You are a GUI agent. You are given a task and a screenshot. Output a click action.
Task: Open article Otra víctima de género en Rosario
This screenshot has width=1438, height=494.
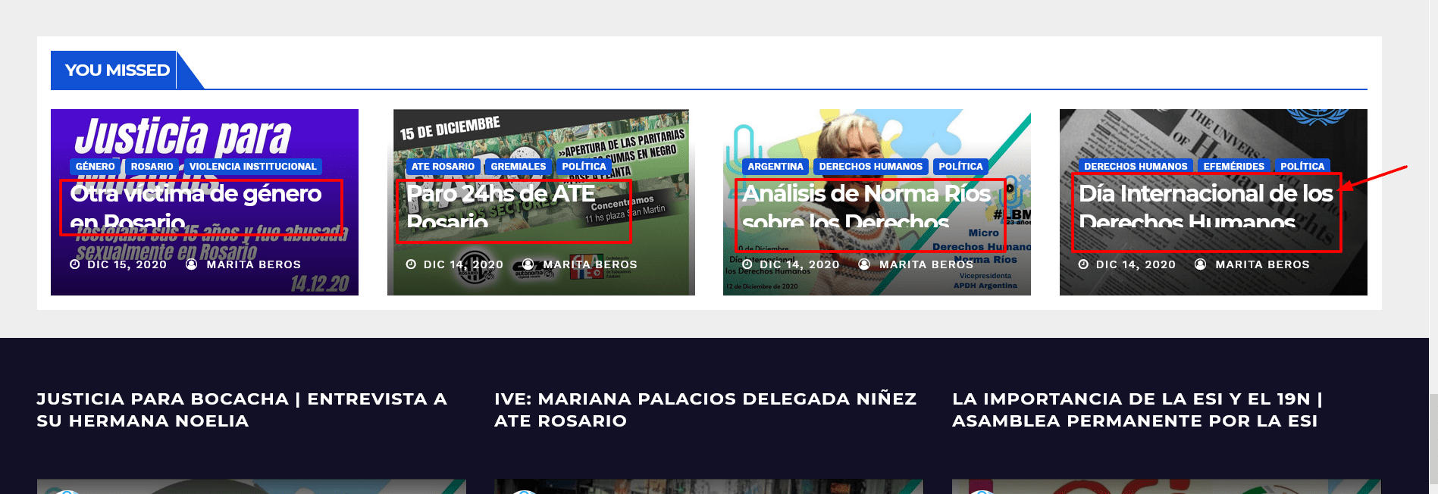tap(196, 208)
